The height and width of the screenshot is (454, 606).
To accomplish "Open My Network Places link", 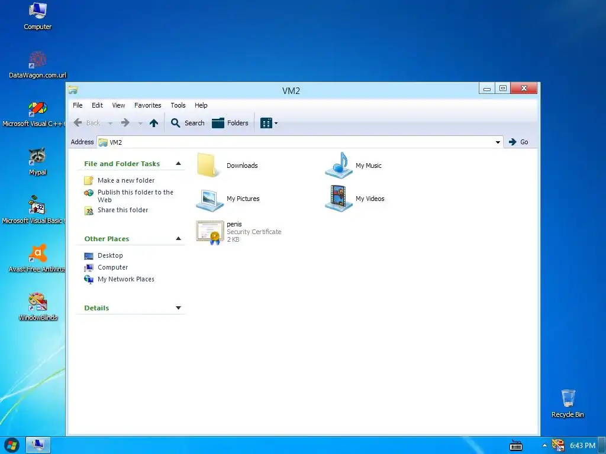I will (126, 279).
